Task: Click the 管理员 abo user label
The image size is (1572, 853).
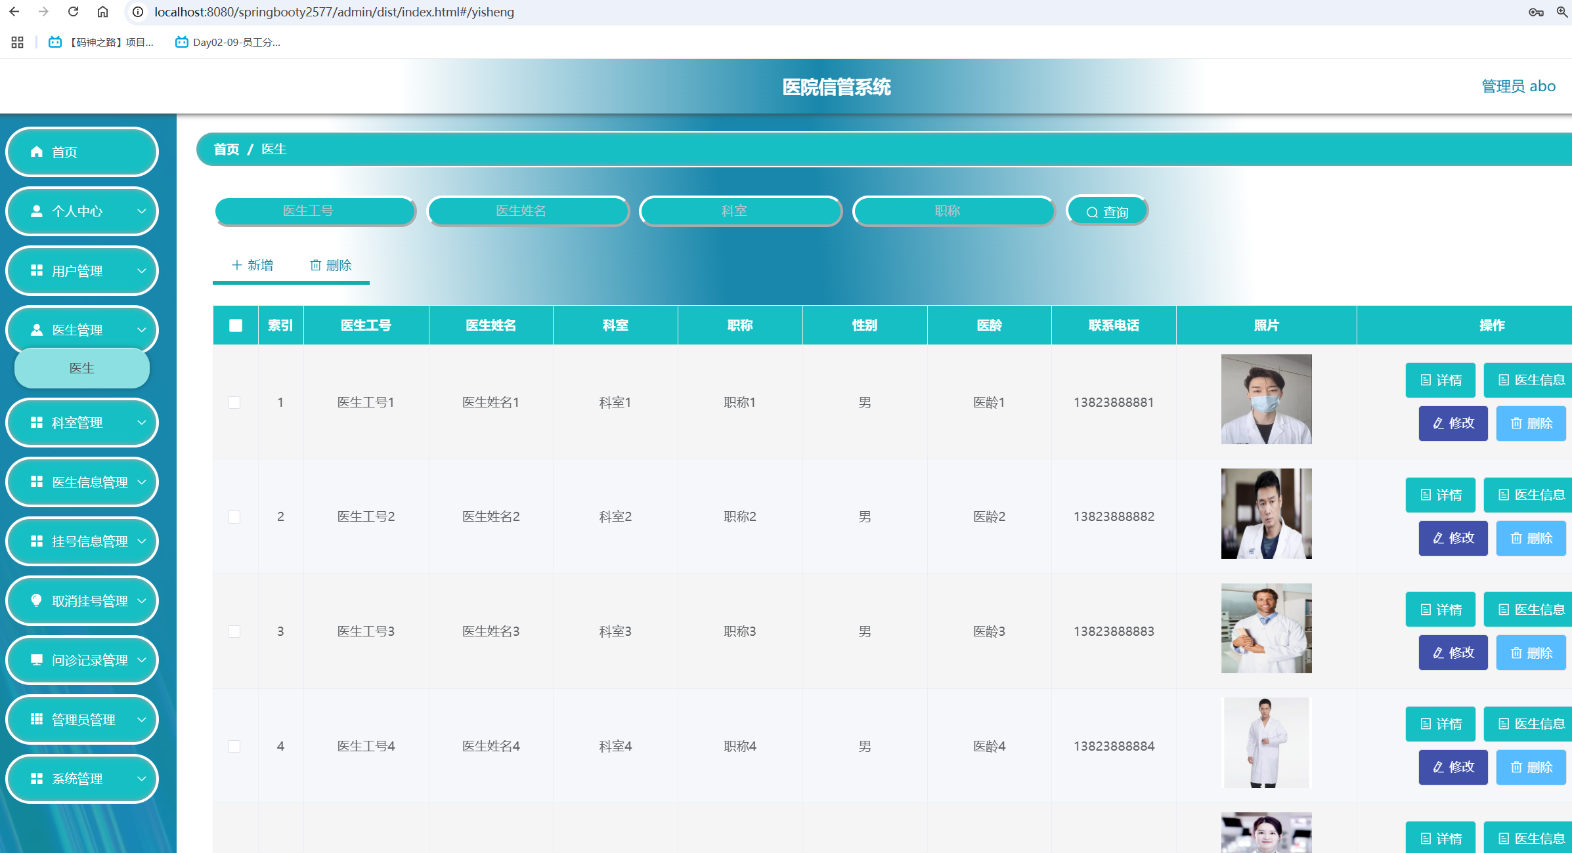Action: click(x=1518, y=86)
